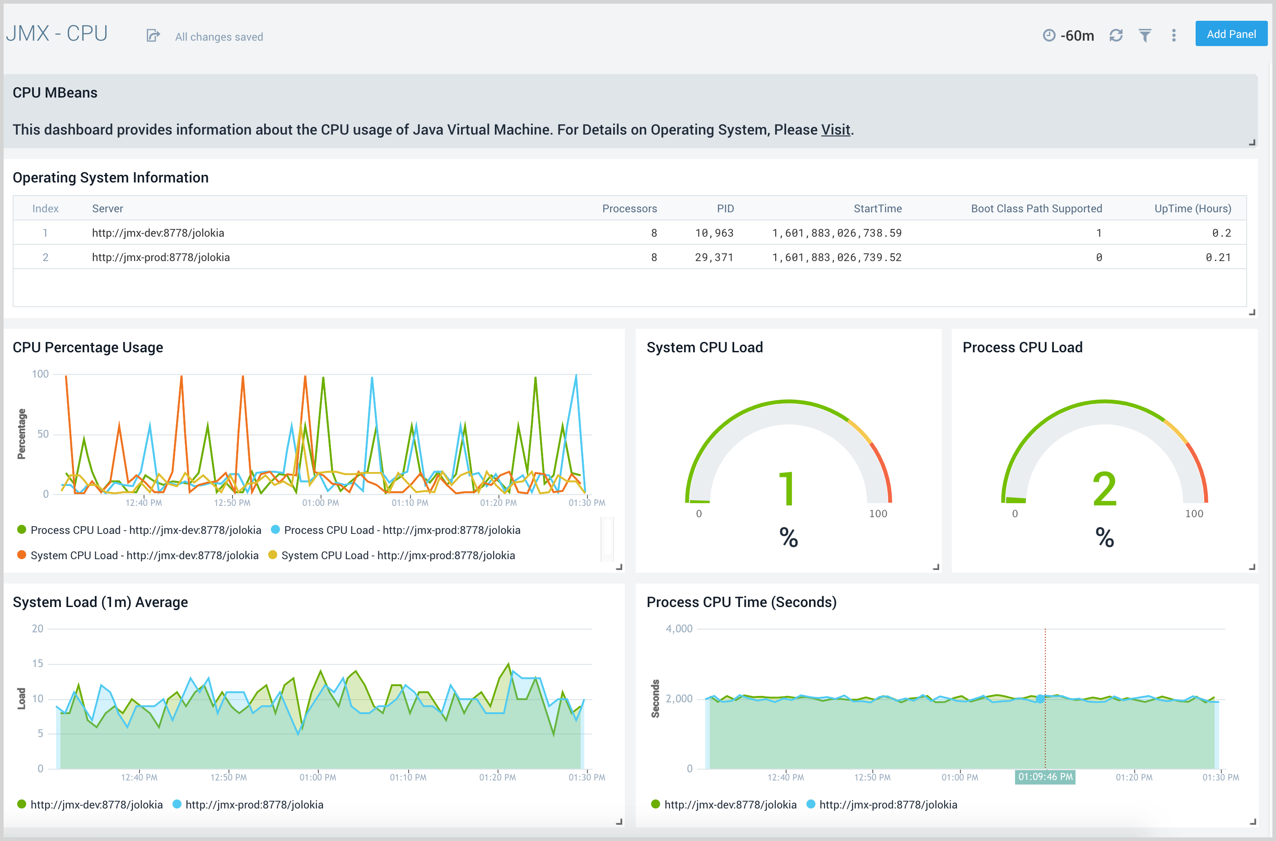Open the three-dot options menu
The height and width of the screenshot is (841, 1276).
(x=1173, y=35)
